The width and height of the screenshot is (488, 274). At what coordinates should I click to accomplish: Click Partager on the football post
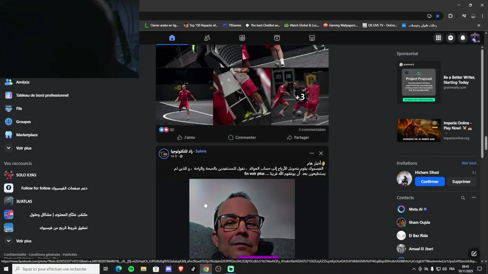coord(298,137)
